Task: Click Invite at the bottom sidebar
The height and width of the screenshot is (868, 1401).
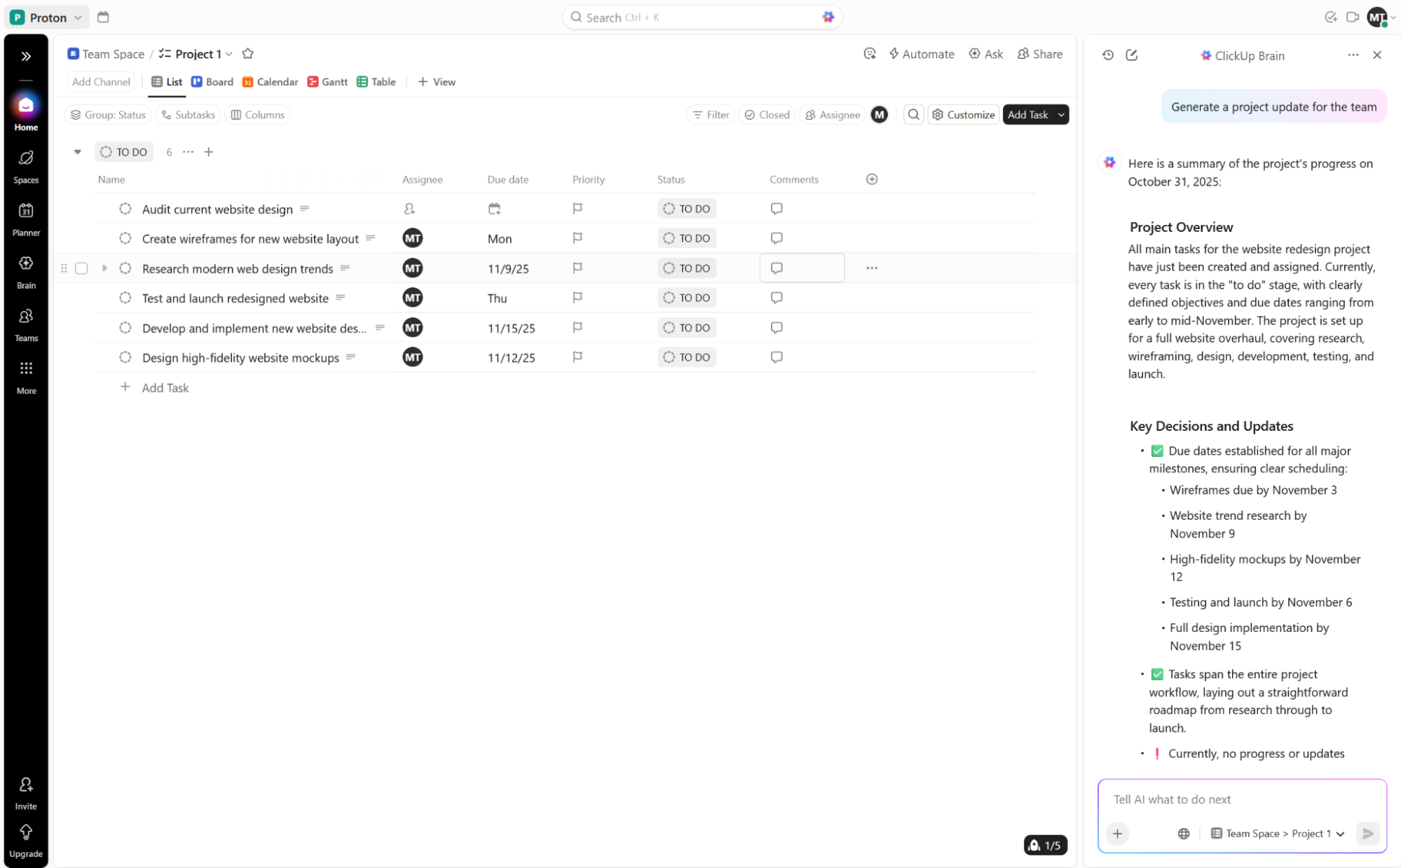Action: [x=26, y=790]
